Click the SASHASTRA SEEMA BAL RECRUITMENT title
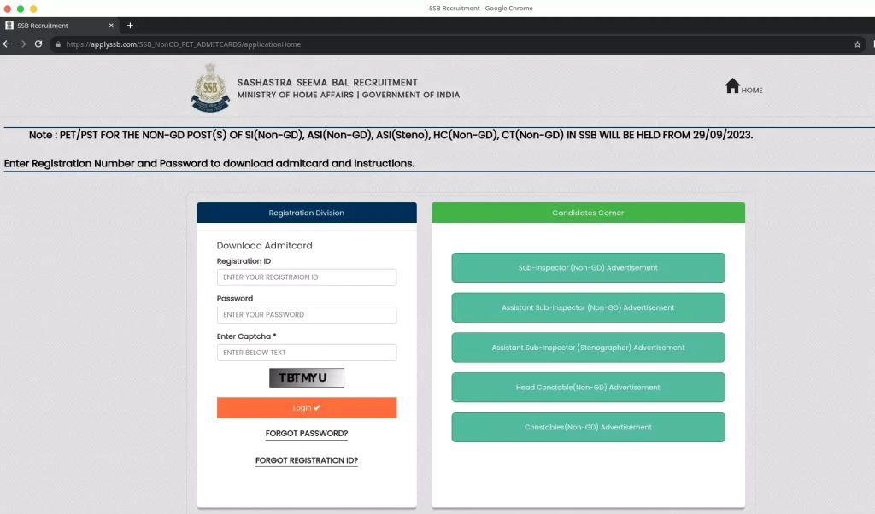The height and width of the screenshot is (514, 875). point(327,83)
